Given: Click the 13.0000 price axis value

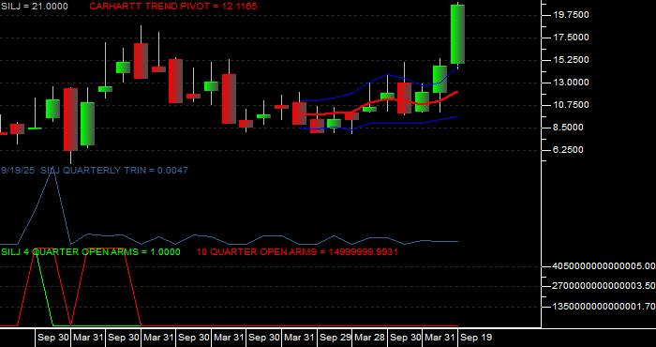Looking at the screenshot, I should point(571,83).
